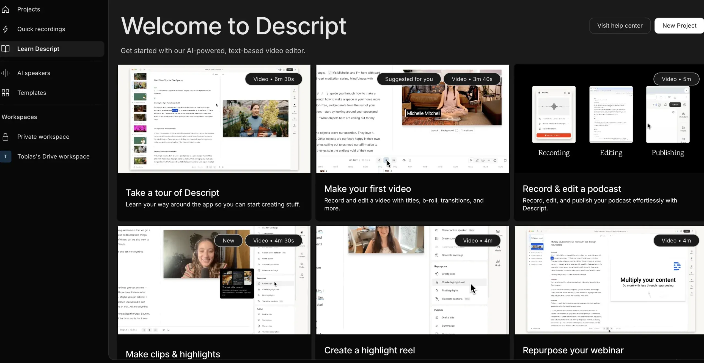The width and height of the screenshot is (704, 363).
Task: Click the Projects home icon
Action: [x=5, y=9]
